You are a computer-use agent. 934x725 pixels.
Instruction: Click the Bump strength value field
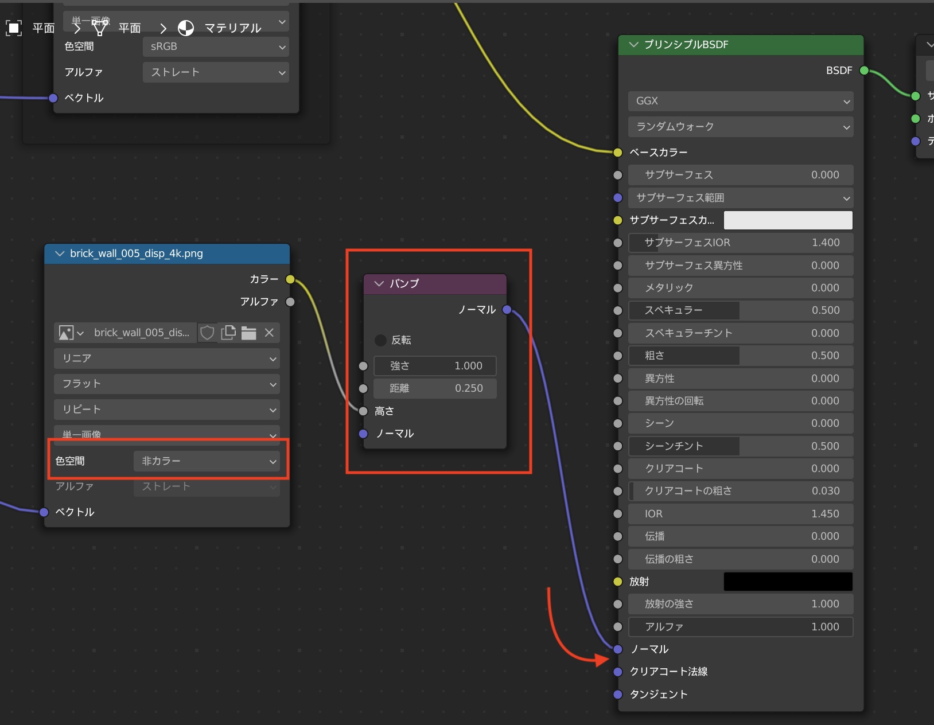click(x=435, y=366)
